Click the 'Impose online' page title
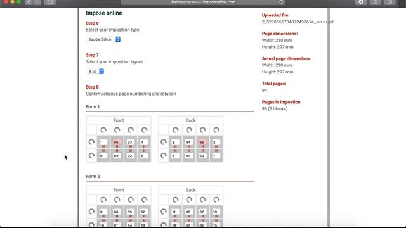406x228 pixels. tap(104, 13)
